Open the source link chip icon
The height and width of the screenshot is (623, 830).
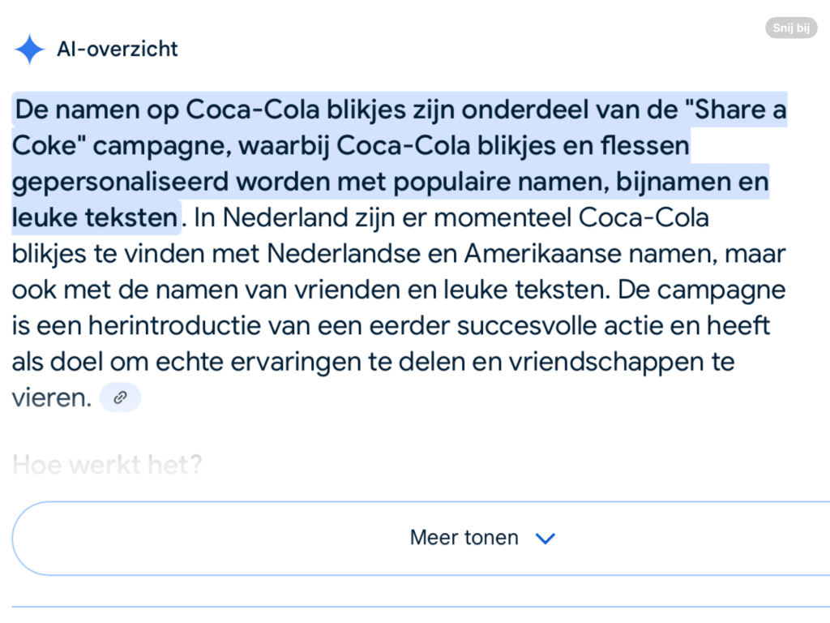pyautogui.click(x=120, y=397)
